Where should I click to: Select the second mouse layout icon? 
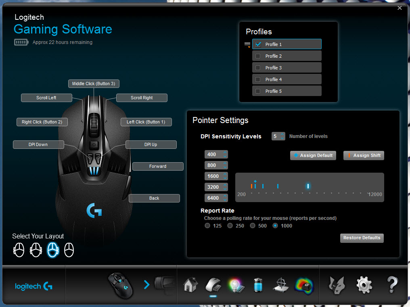[x=36, y=250]
